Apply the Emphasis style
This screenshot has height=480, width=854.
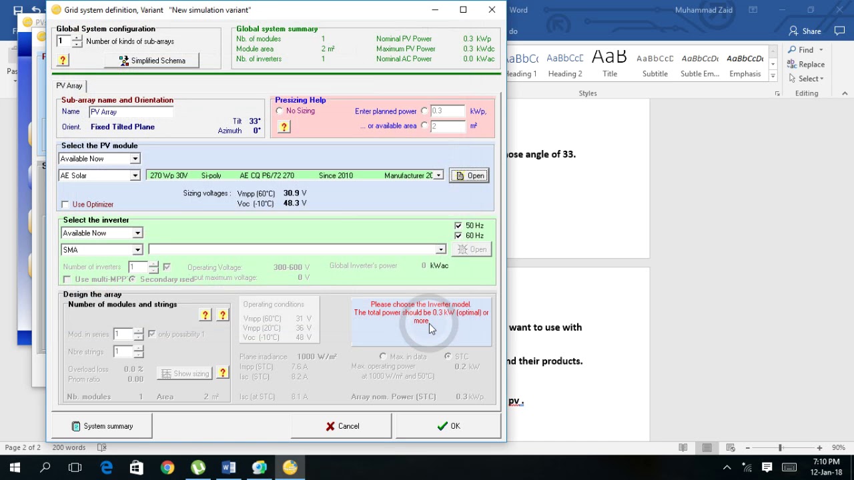(x=745, y=65)
